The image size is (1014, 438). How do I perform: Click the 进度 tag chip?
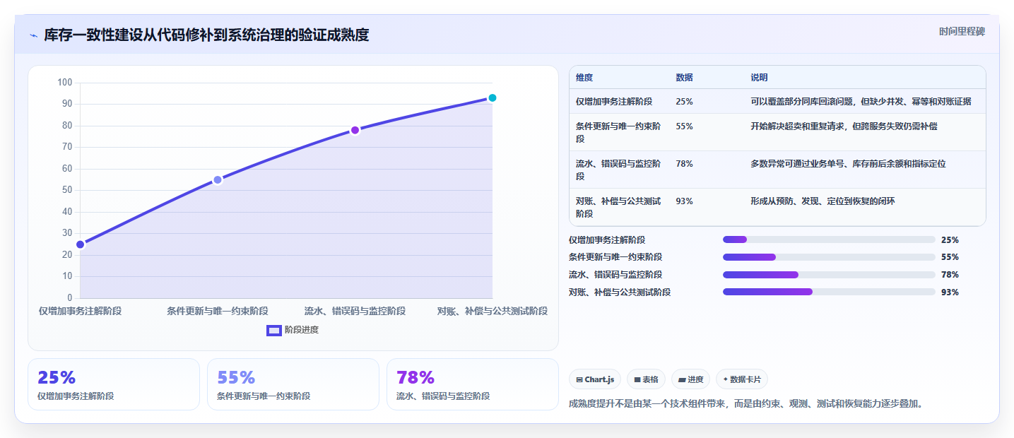click(x=690, y=379)
